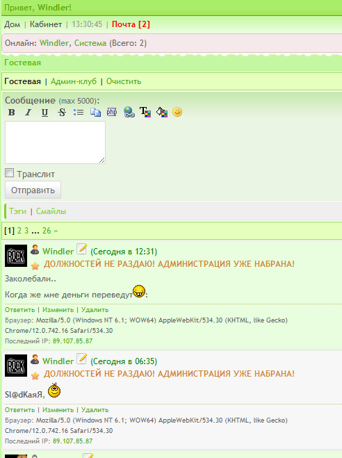Go to page 26 of messages
The image size is (342, 458).
(x=47, y=231)
